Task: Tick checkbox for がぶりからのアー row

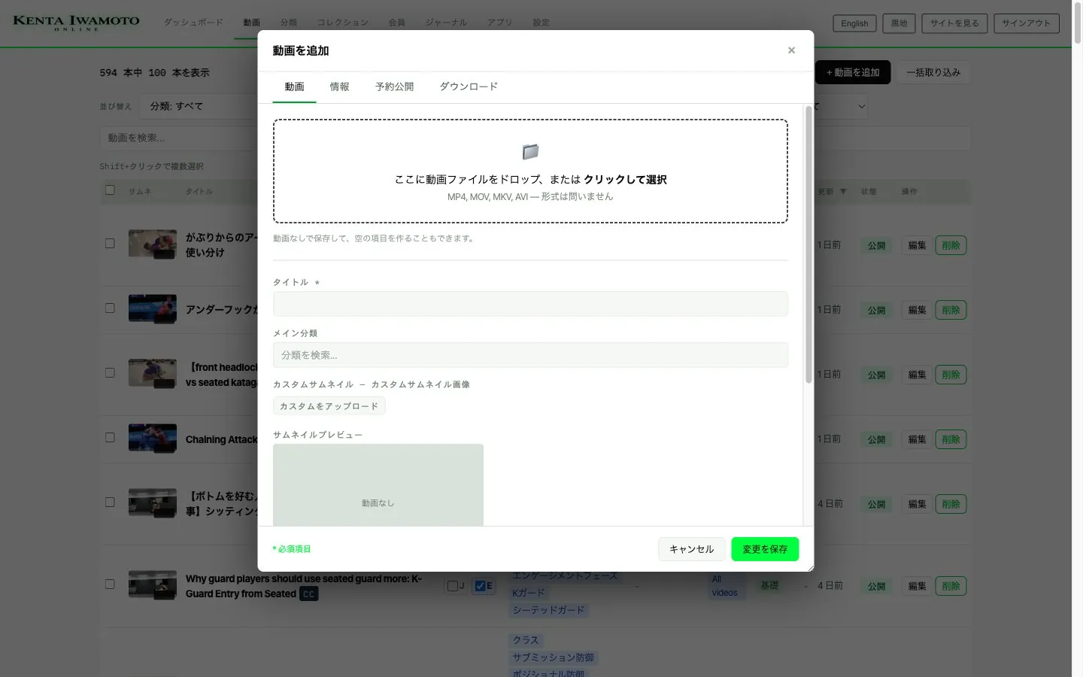Action: 110,244
